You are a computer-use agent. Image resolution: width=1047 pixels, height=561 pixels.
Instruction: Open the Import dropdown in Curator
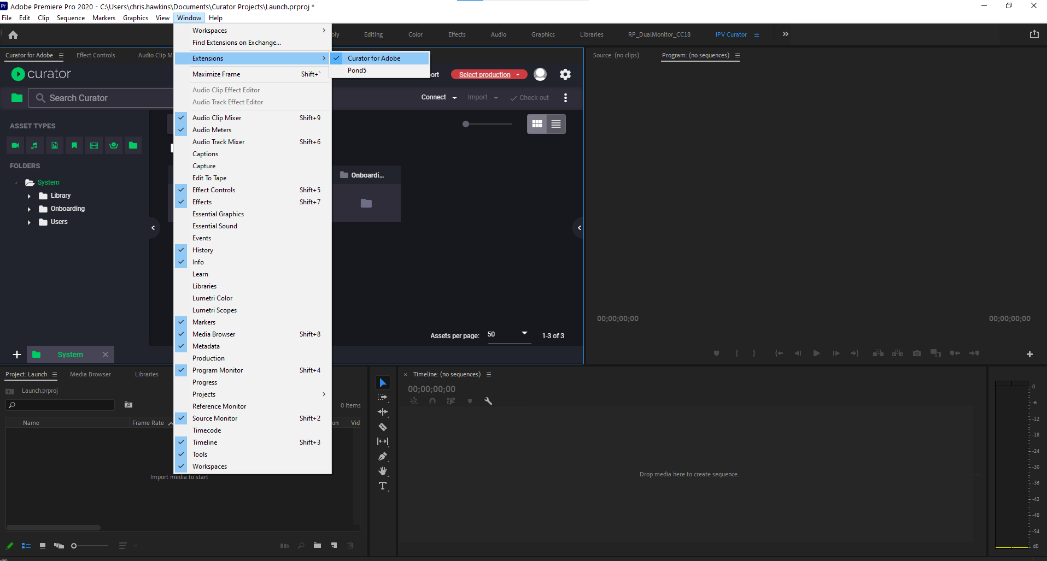(481, 97)
